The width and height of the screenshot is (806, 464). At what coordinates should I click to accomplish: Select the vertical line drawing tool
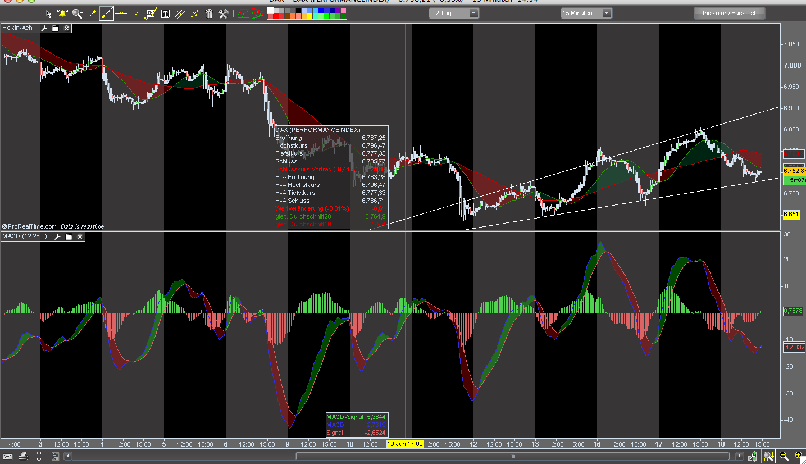(136, 14)
